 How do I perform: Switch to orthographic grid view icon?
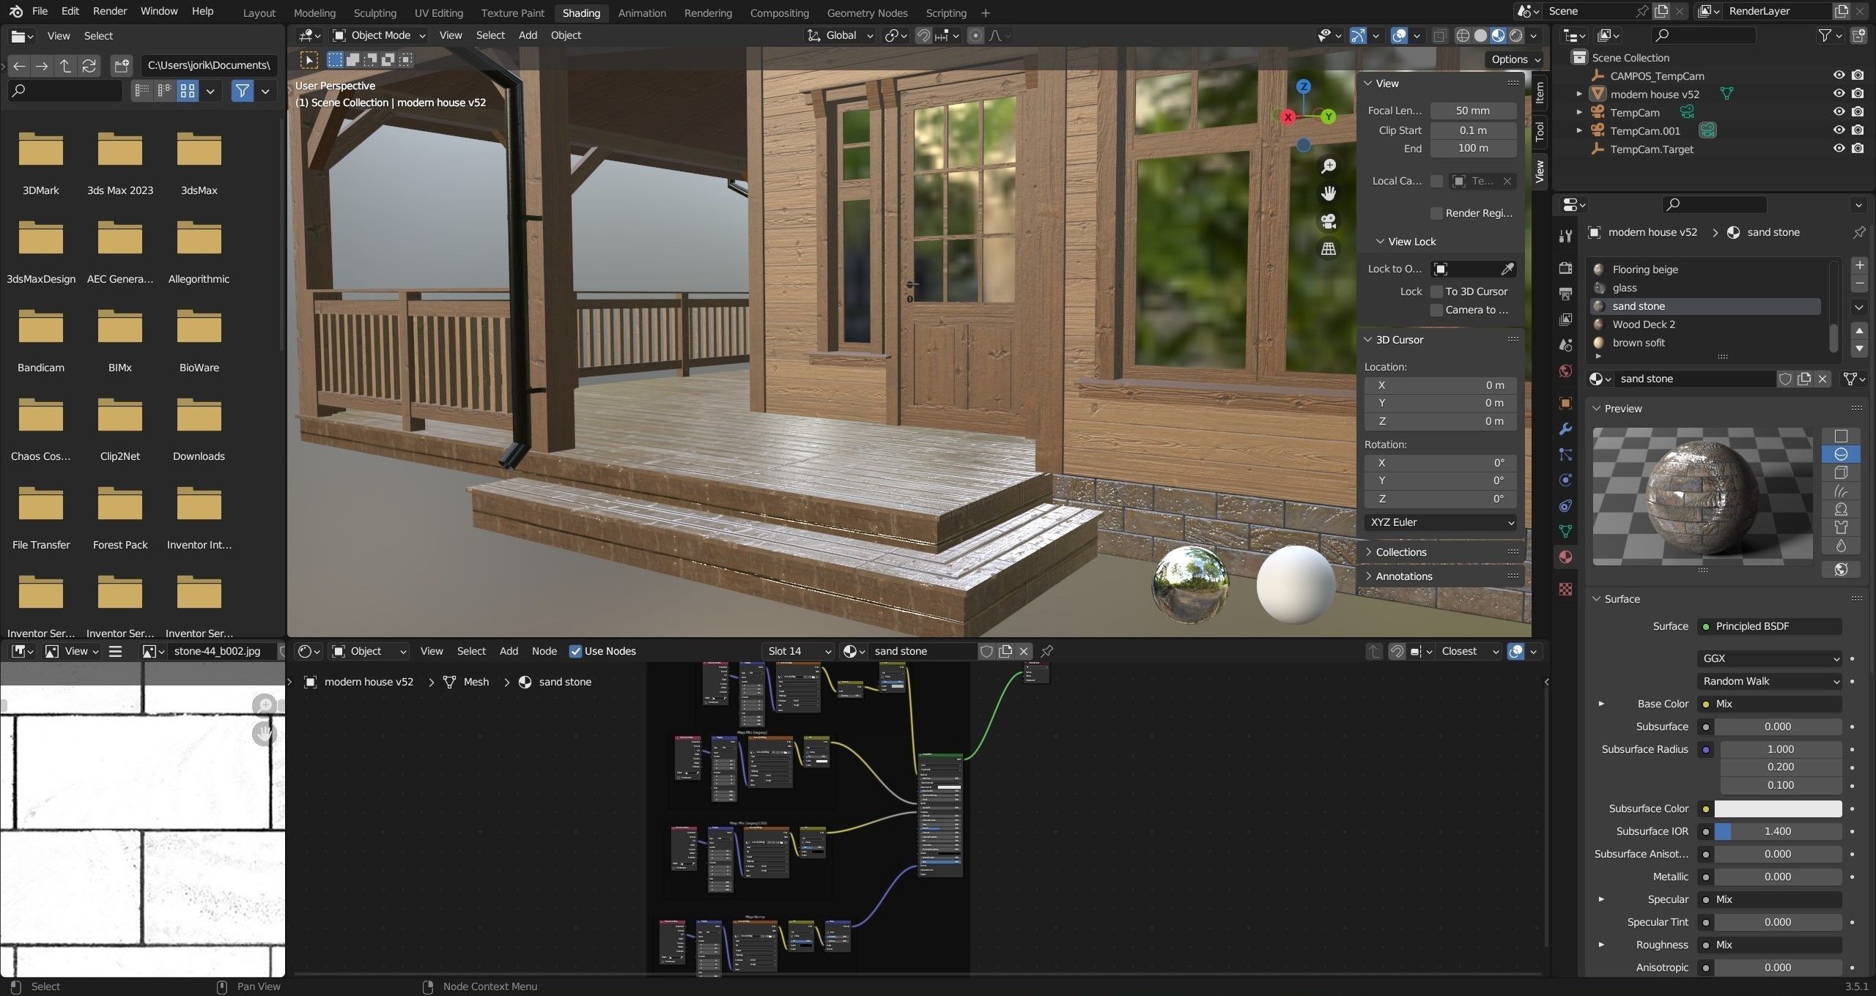click(1328, 249)
